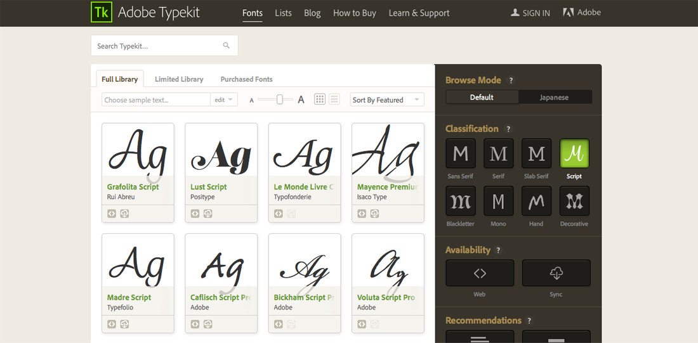Focus the Search Typekit field
The image size is (698, 343).
coord(164,46)
